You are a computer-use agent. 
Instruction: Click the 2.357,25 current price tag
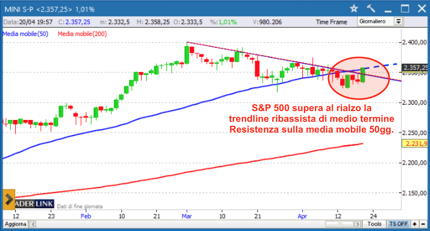[415, 67]
